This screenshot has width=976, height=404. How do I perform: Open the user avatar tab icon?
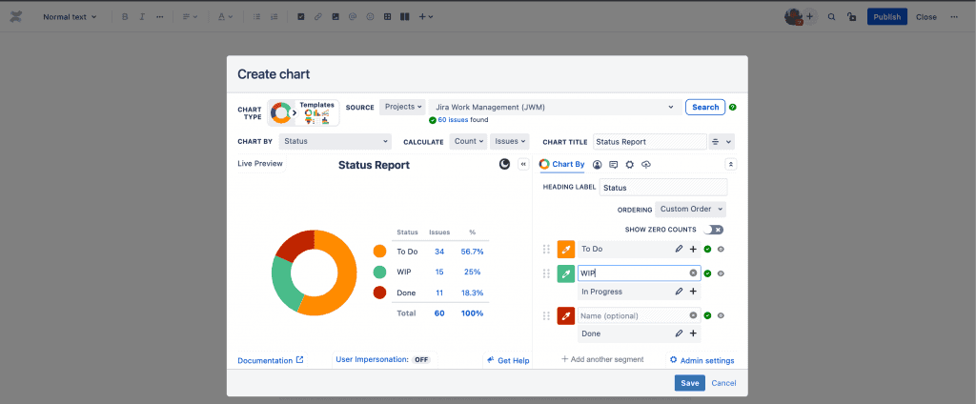598,165
